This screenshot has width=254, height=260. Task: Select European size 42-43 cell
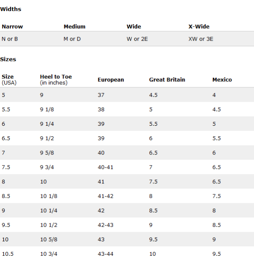105,225
